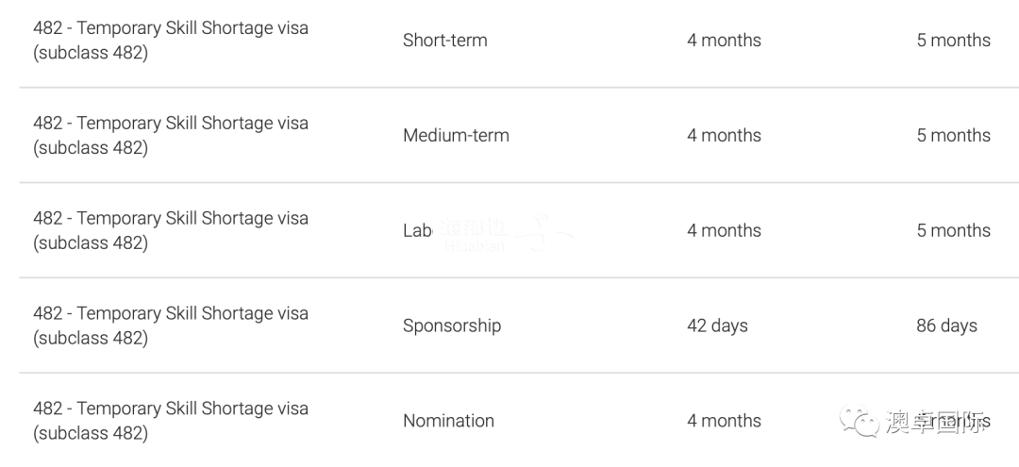The image size is (1019, 467).
Task: Click 5 months in Medium-term row
Action: 953,135
